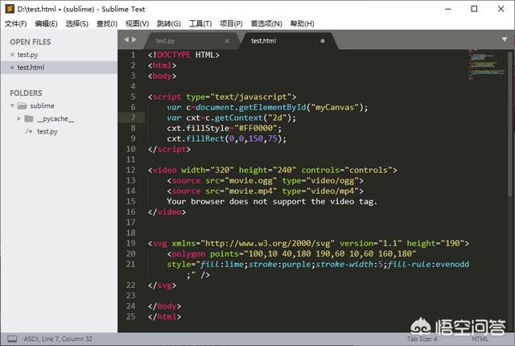Screen dimensions: 515x346
Task: Toggle the side bar status icon
Action: tap(12, 339)
